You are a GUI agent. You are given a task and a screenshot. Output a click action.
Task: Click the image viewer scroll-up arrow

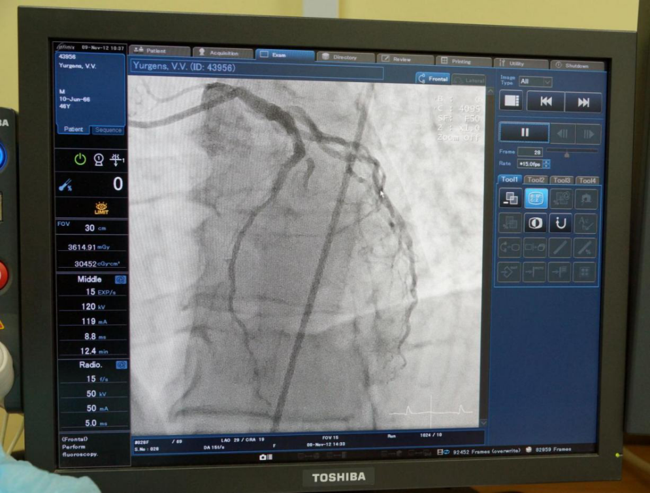tap(491, 91)
